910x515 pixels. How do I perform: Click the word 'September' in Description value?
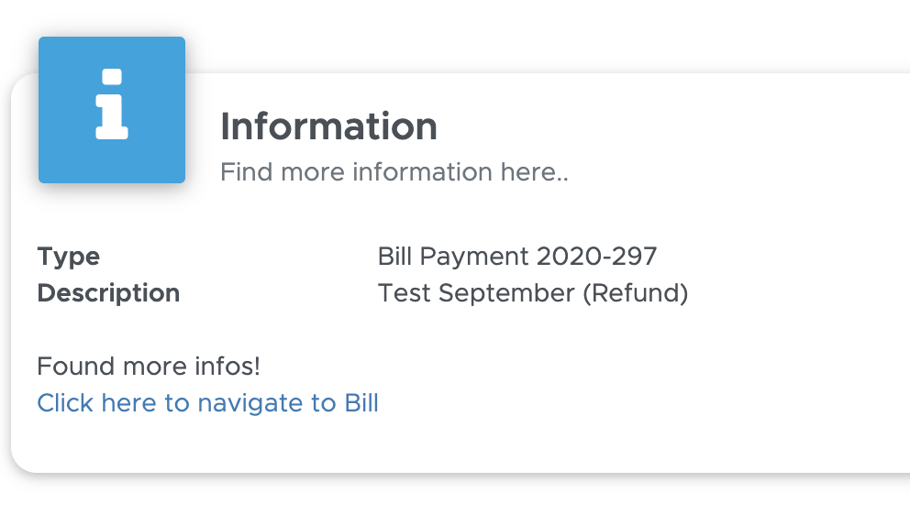click(x=506, y=294)
